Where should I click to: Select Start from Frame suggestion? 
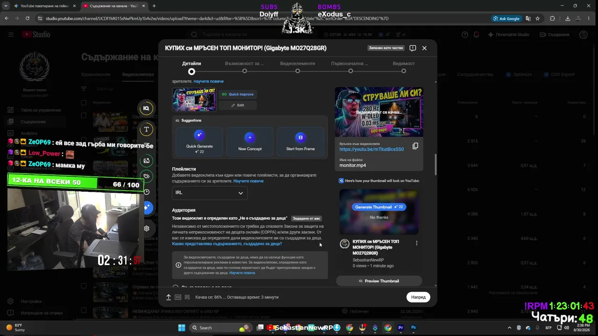(300, 142)
